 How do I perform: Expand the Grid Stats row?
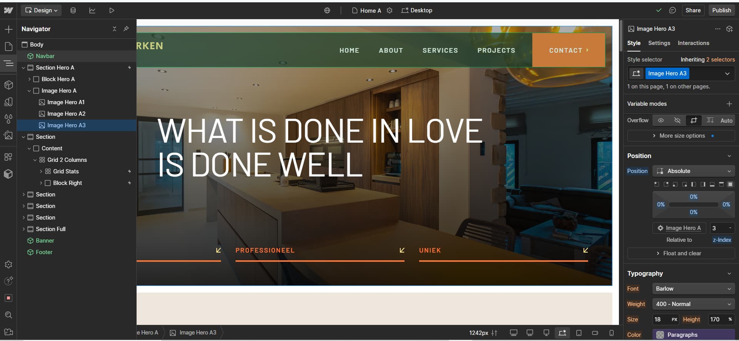click(41, 171)
